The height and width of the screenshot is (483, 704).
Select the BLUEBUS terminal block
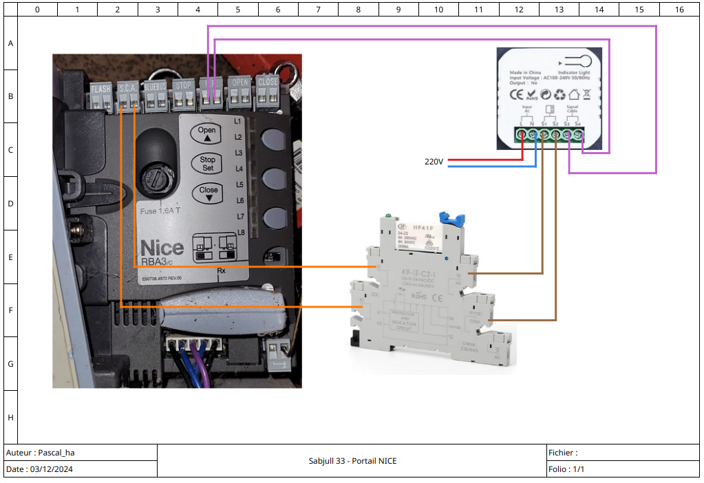tap(156, 96)
